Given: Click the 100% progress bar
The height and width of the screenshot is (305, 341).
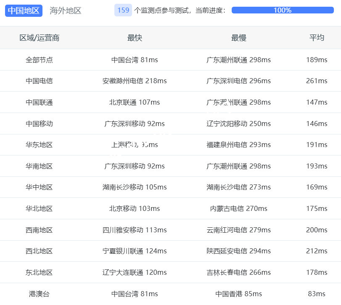Looking at the screenshot, I should coord(282,11).
